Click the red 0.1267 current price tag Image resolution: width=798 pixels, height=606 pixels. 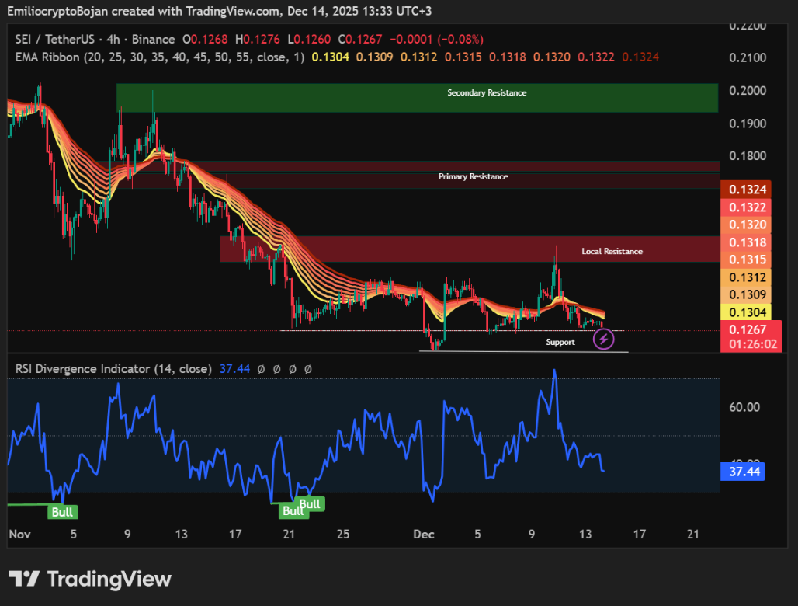pyautogui.click(x=749, y=329)
